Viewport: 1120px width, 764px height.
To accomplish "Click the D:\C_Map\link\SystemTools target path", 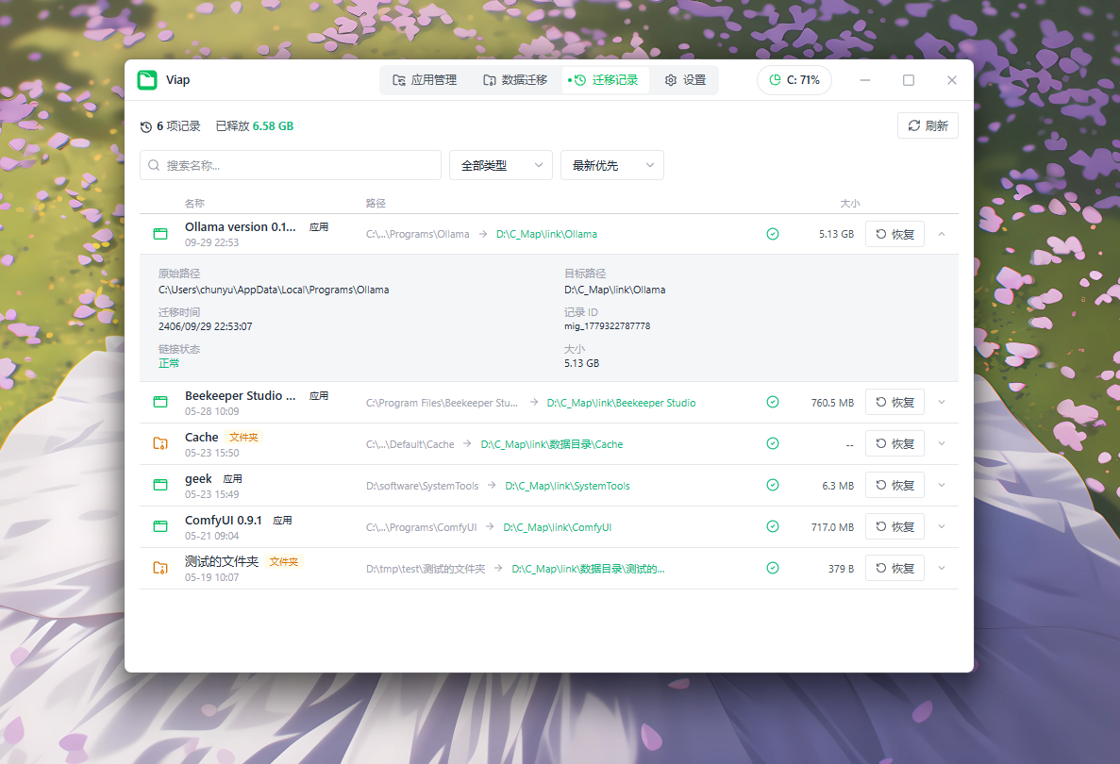I will (x=567, y=486).
